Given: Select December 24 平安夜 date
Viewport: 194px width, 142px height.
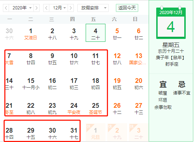Looking at the screenshot, I should (74, 109).
